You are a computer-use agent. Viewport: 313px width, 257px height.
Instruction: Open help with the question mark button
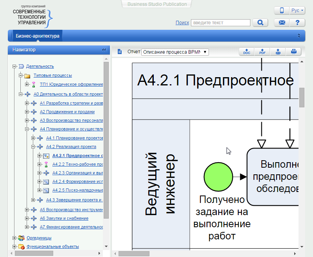tap(297, 23)
